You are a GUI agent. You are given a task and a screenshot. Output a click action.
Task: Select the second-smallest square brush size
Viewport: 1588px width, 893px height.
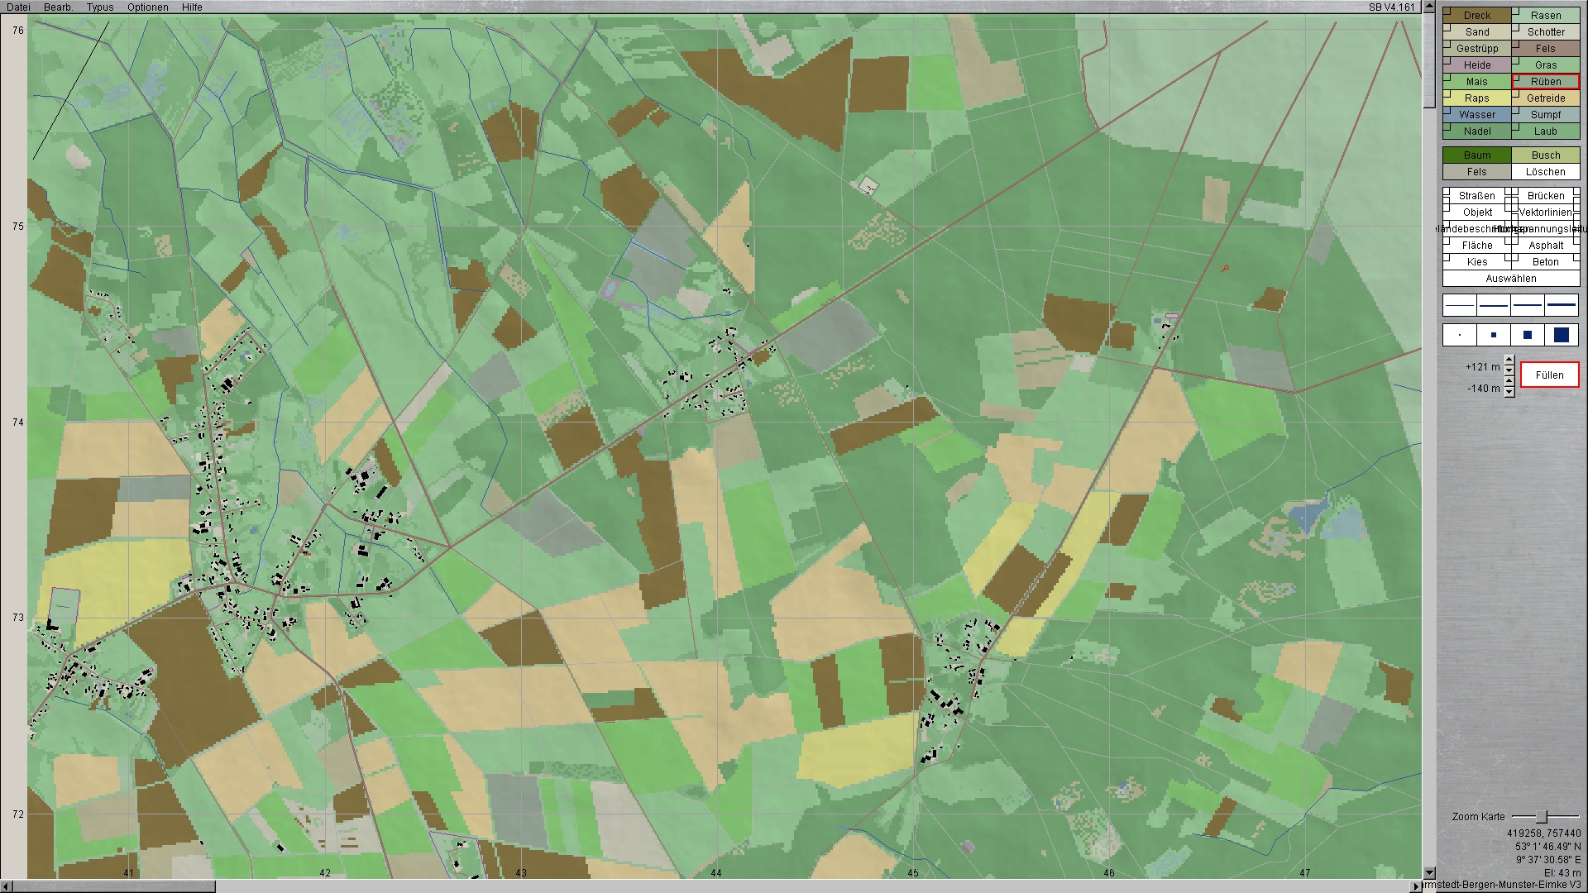pyautogui.click(x=1494, y=335)
